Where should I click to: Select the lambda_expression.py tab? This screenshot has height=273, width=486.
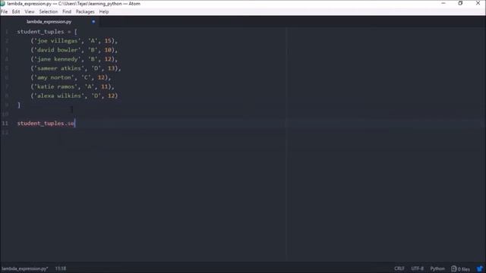point(49,22)
